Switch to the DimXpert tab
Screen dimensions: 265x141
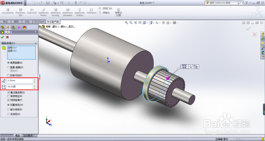(39, 22)
